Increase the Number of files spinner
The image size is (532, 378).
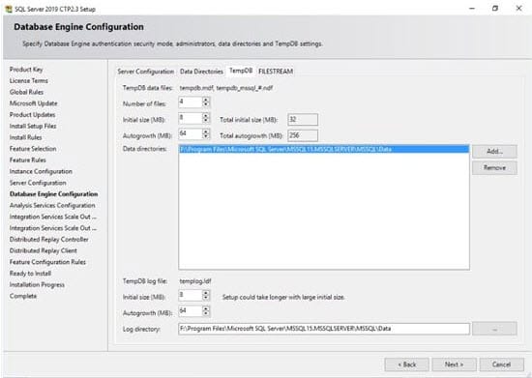[206, 100]
